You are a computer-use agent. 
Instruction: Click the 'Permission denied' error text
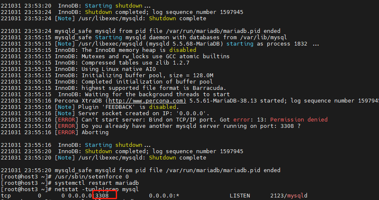pyautogui.click(x=299, y=119)
